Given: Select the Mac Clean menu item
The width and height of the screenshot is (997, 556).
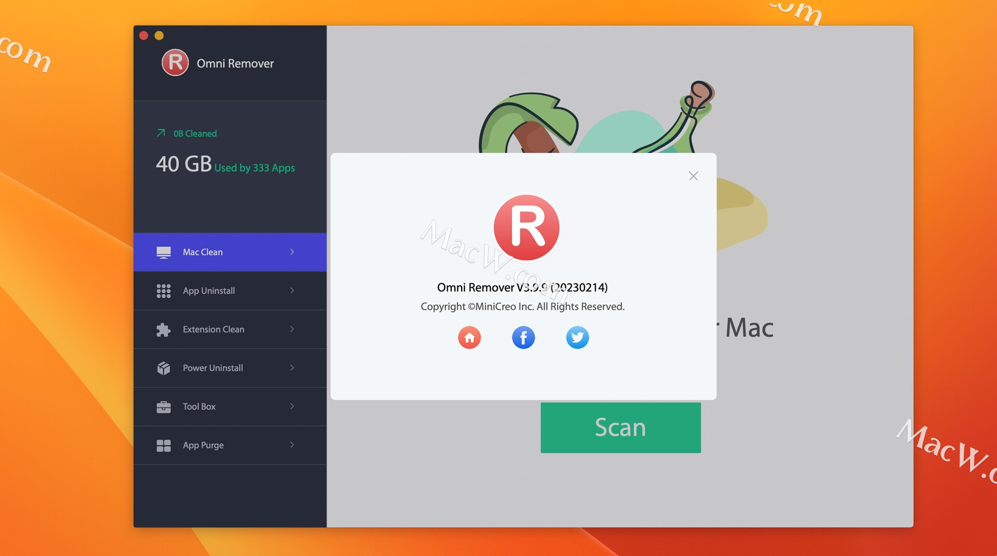Looking at the screenshot, I should pos(230,252).
